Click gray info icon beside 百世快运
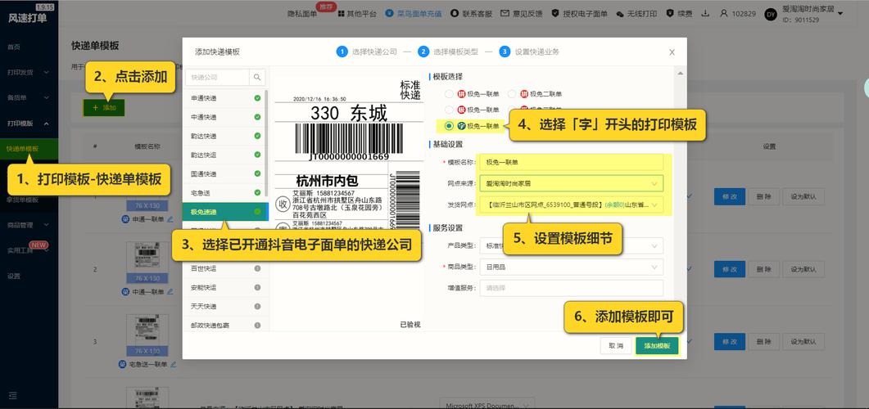The width and height of the screenshot is (869, 409). pos(257,269)
